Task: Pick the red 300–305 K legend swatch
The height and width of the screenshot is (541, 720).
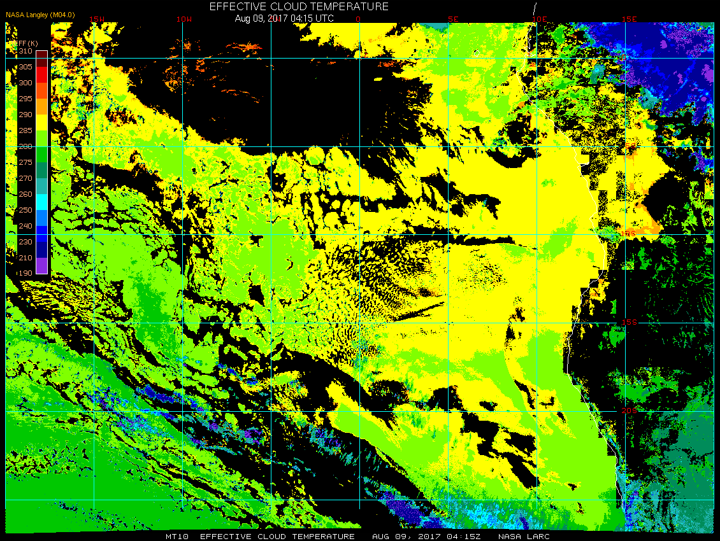Action: 42,75
